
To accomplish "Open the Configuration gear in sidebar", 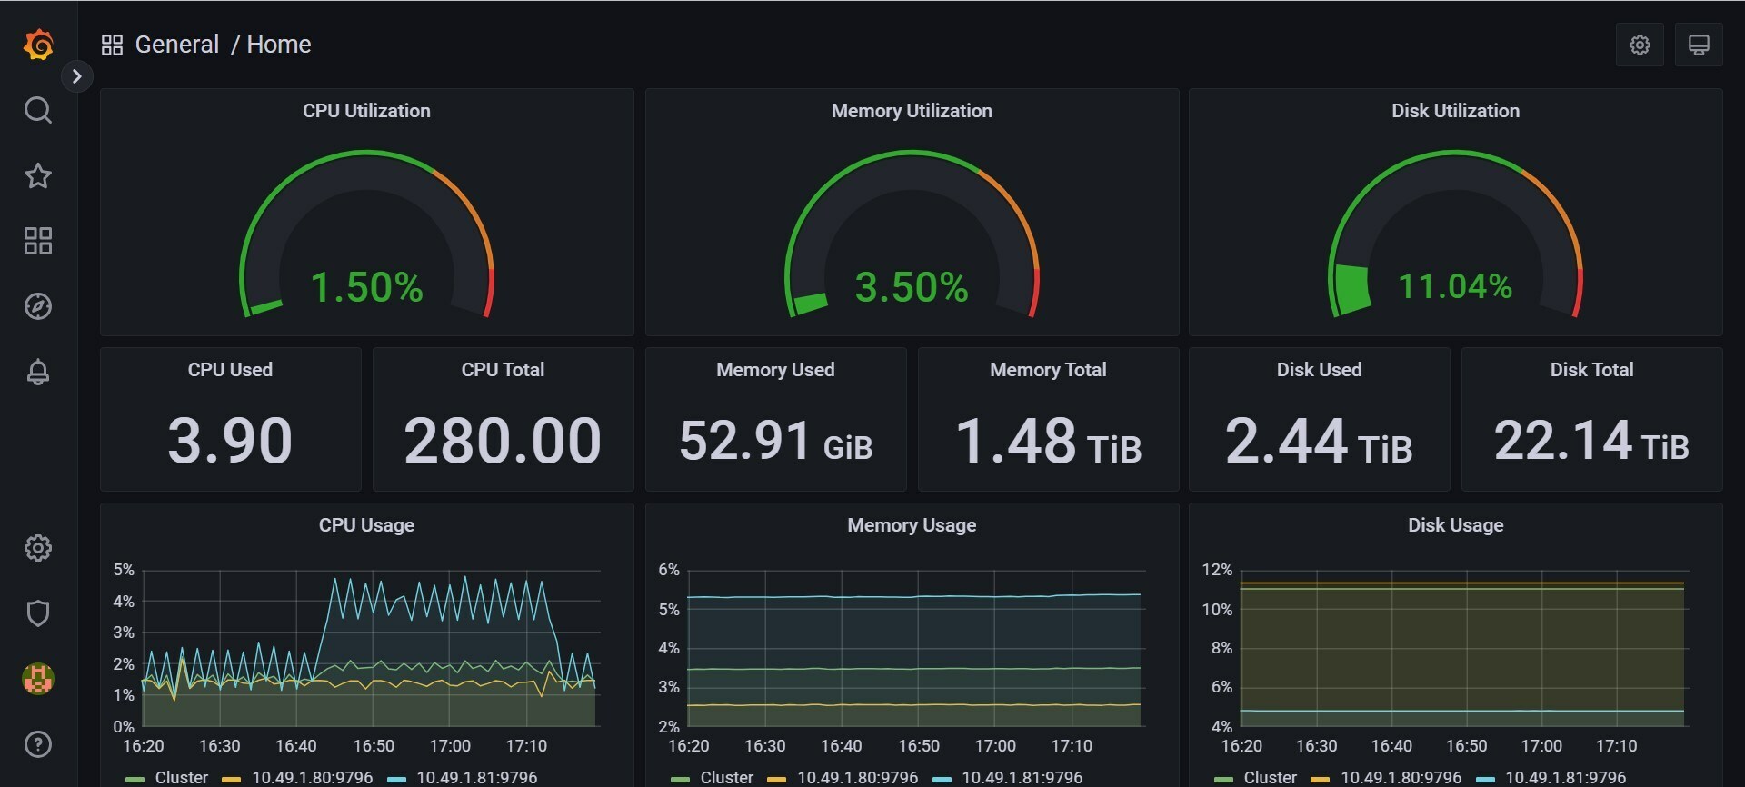I will pos(38,548).
